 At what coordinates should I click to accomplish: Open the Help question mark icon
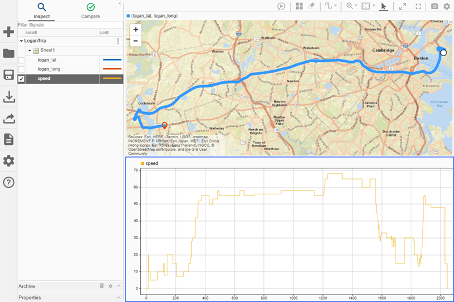tap(9, 182)
